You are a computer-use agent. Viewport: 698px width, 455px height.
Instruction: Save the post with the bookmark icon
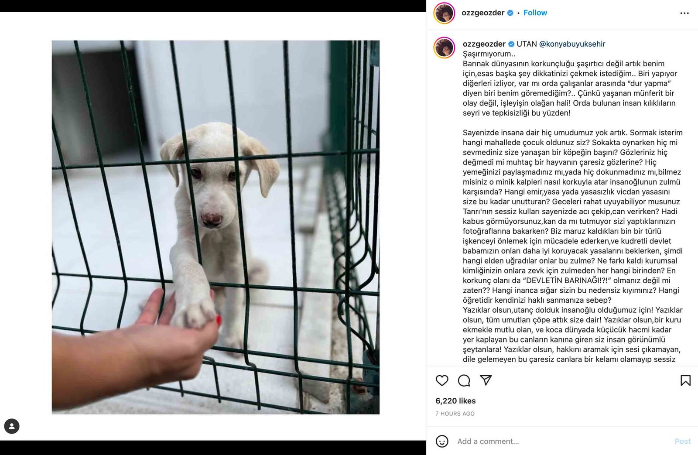(x=685, y=380)
